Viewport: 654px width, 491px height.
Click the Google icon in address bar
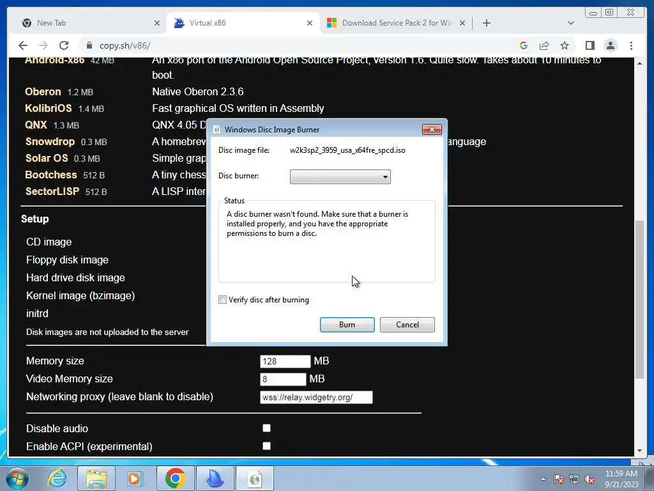coord(524,45)
